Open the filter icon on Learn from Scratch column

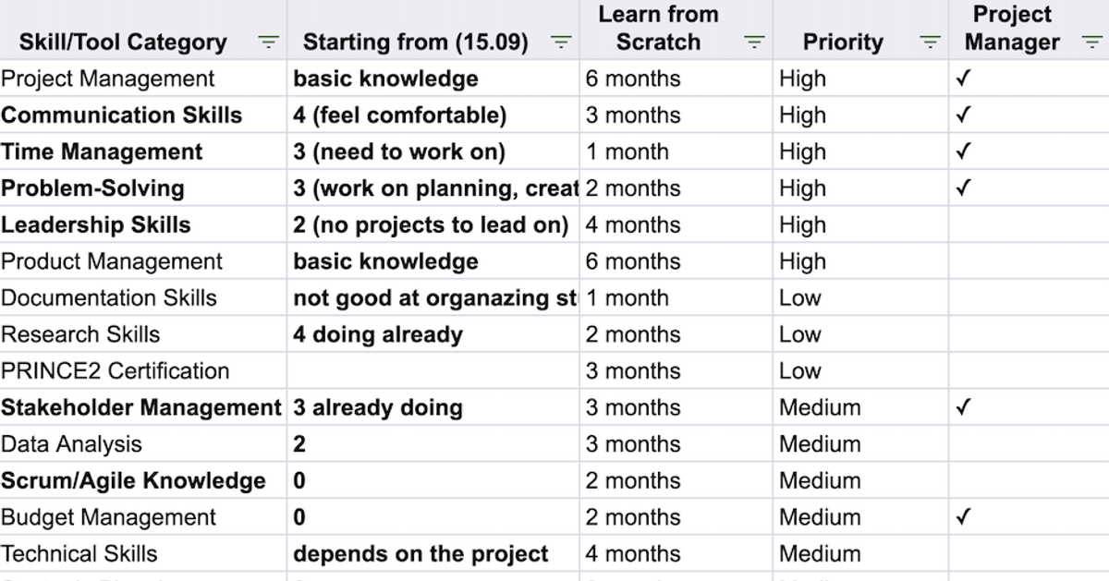coord(754,42)
